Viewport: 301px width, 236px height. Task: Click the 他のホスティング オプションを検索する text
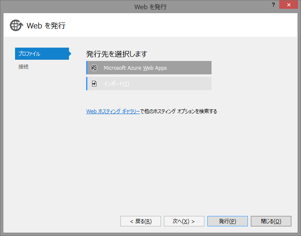pos(179,112)
